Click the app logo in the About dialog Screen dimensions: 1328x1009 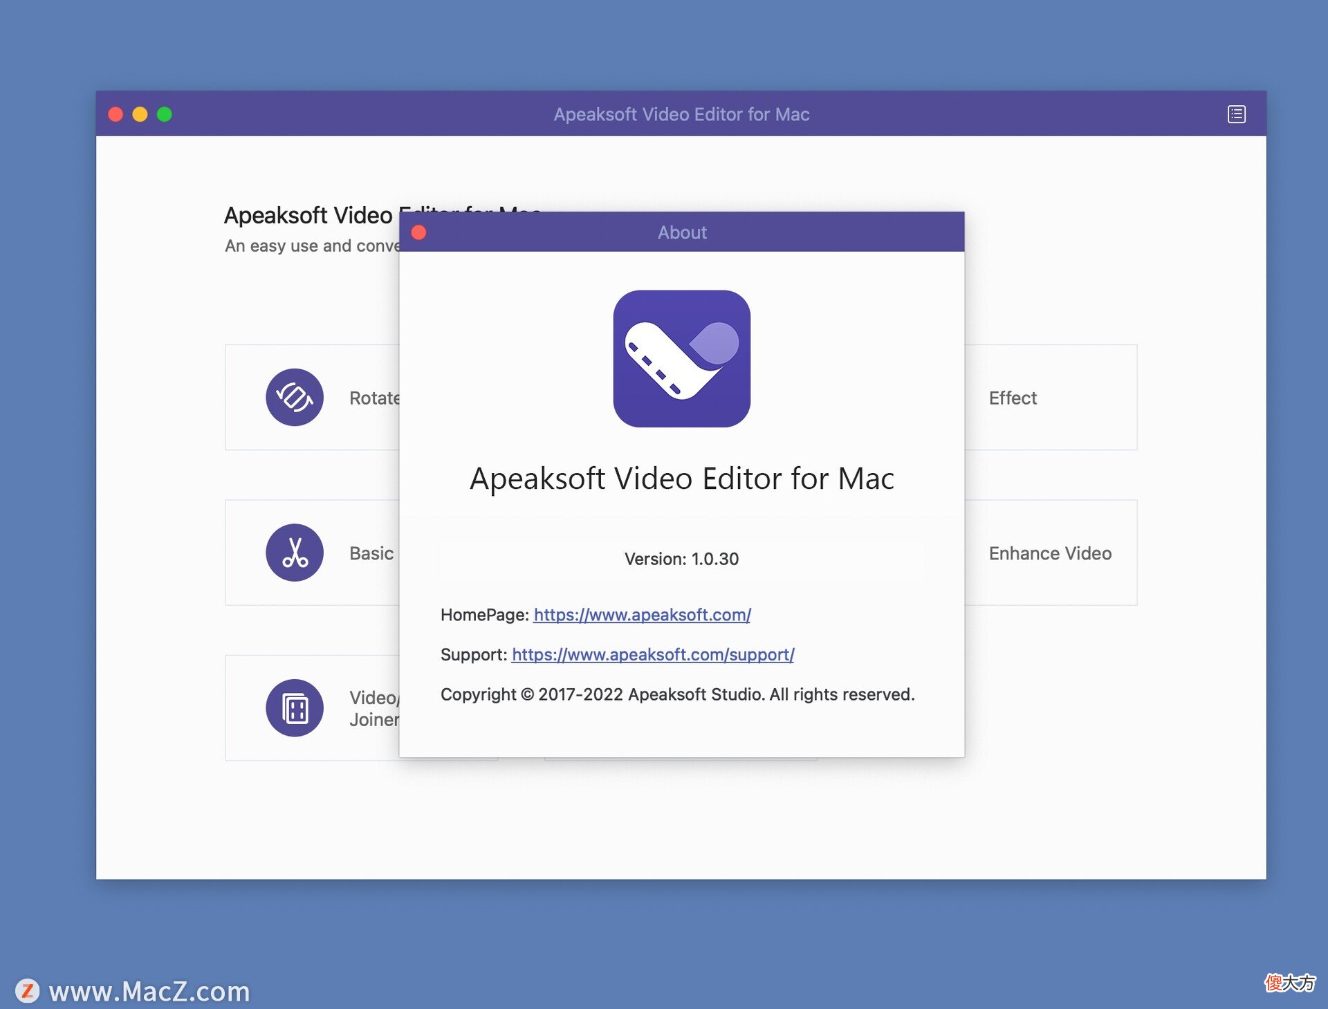682,358
